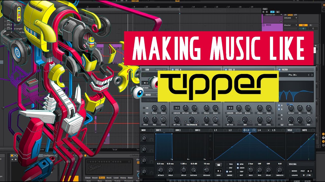
Task: Select next filter type arrow
Action: coord(312,75)
